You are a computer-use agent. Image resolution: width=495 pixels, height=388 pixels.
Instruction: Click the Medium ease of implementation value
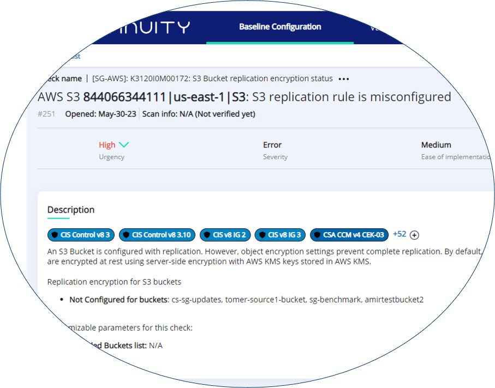[436, 145]
